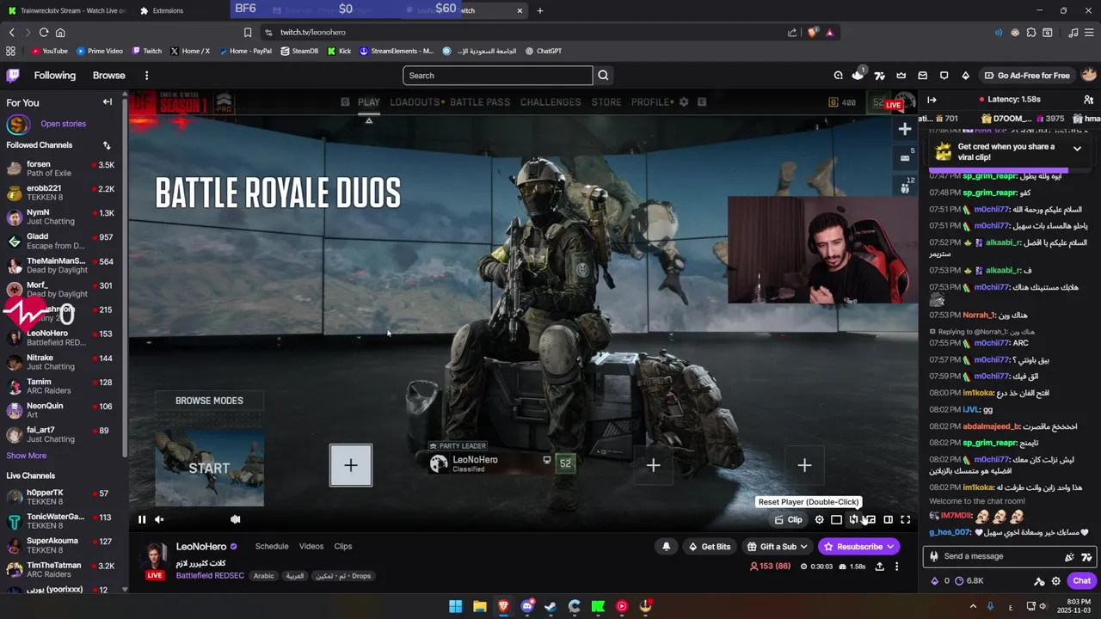
Task: Pause the live stream
Action: (142, 519)
